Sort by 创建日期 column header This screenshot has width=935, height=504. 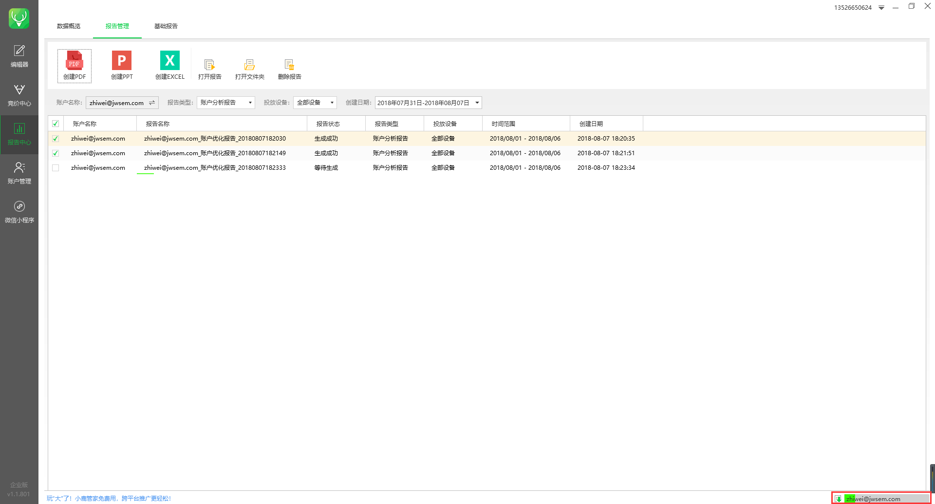(607, 124)
